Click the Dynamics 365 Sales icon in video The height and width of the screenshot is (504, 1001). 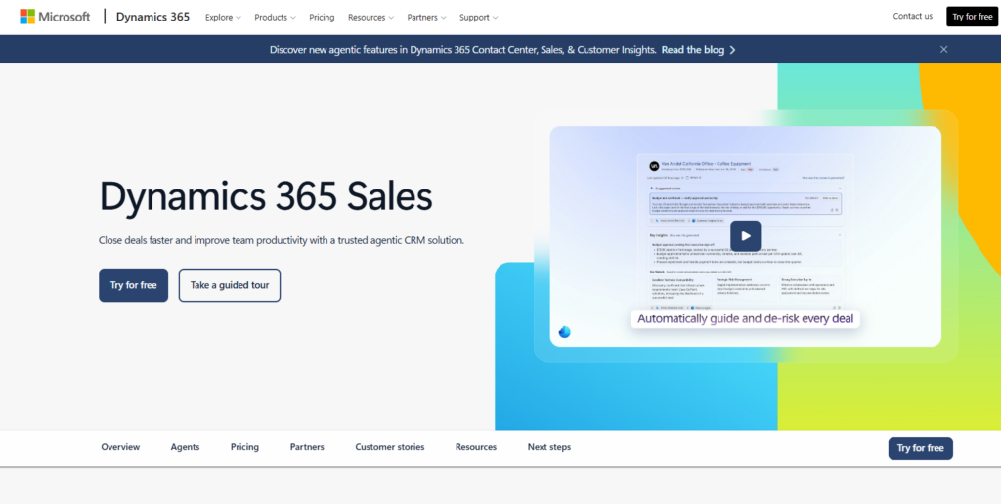564,332
